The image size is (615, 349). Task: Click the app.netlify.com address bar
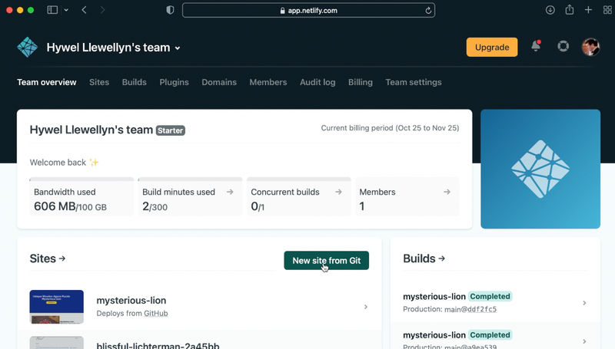309,11
